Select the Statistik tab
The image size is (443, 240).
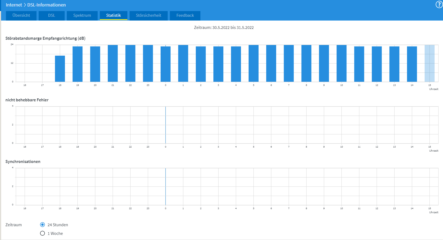pyautogui.click(x=113, y=15)
